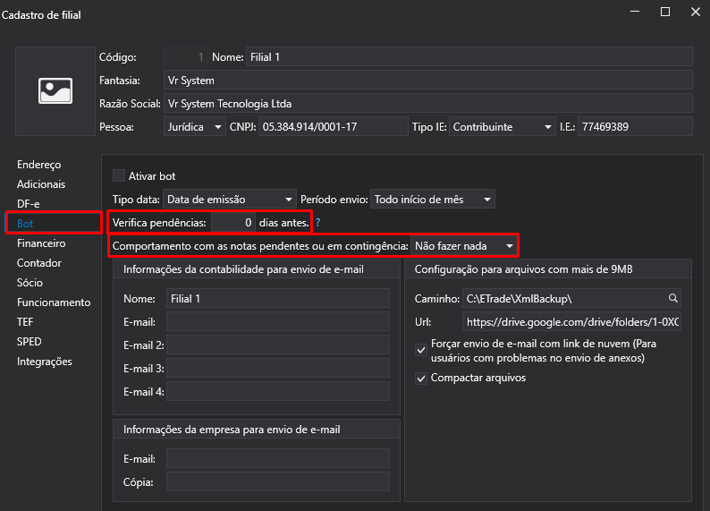The width and height of the screenshot is (710, 511).
Task: Click the E-mail 2 field
Action: pos(278,345)
